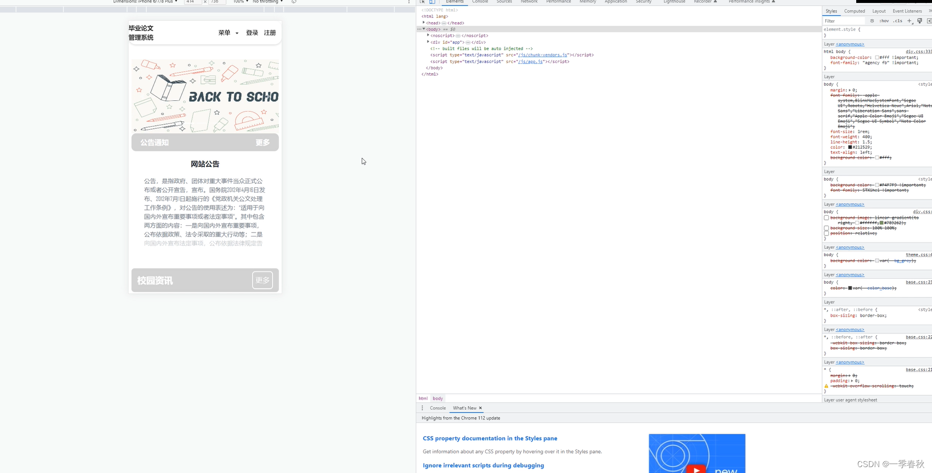Switch to the Computed styles tab
Viewport: 932px width, 473px height.
tap(854, 11)
